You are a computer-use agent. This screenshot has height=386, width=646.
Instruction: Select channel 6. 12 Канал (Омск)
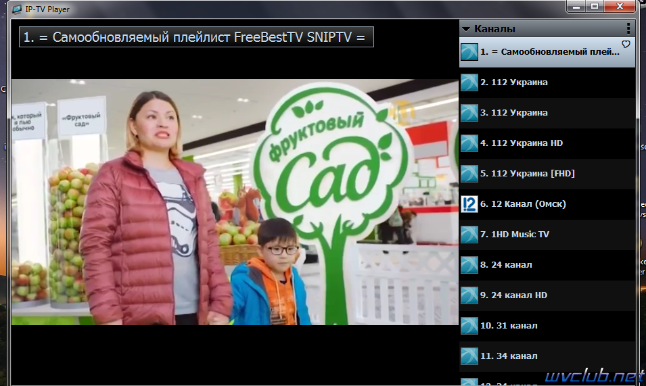547,204
